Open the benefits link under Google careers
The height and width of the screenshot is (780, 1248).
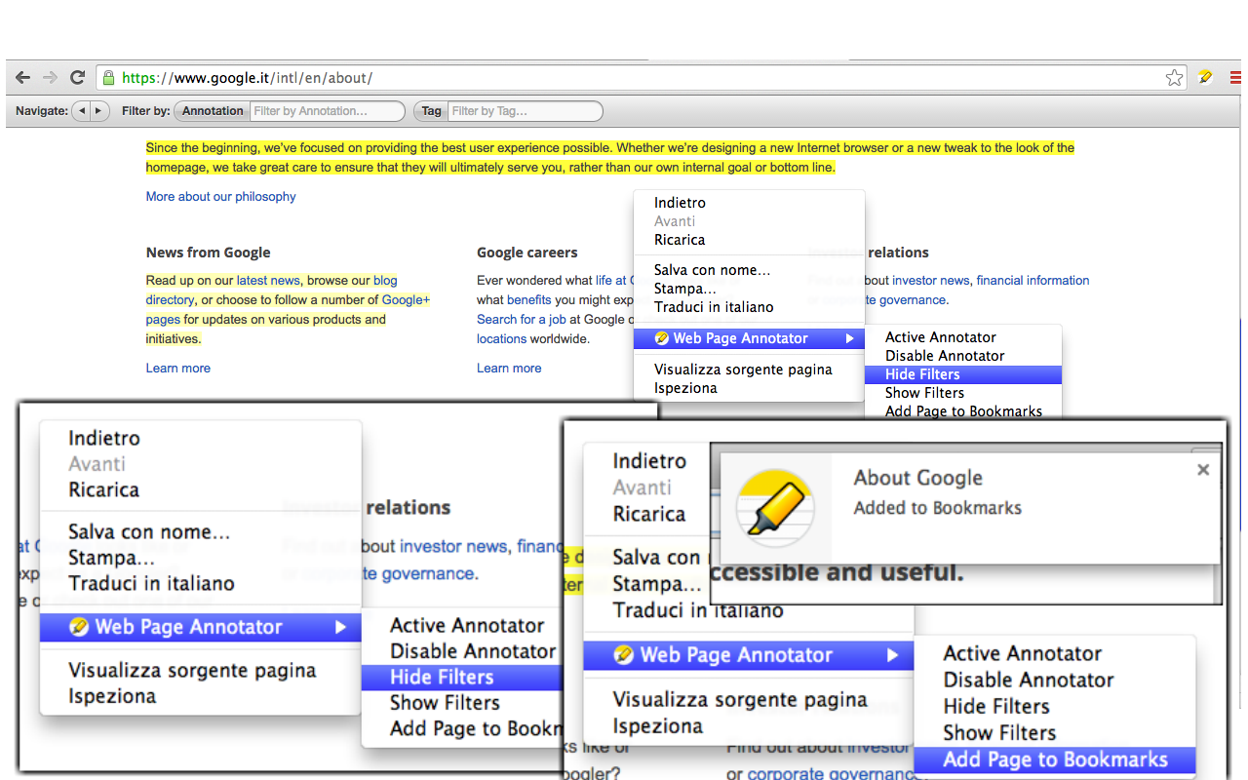point(529,300)
